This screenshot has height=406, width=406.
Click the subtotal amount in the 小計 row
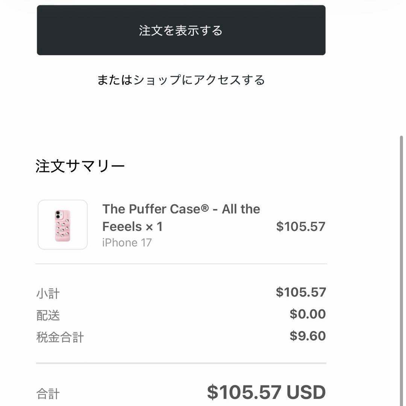[x=301, y=292]
